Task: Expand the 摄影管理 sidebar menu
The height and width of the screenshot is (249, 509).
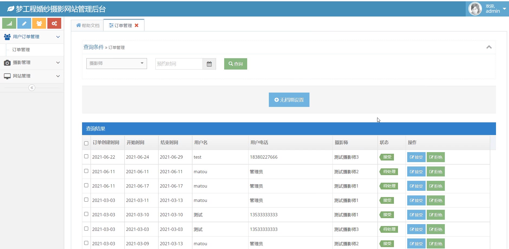Action: pos(32,63)
